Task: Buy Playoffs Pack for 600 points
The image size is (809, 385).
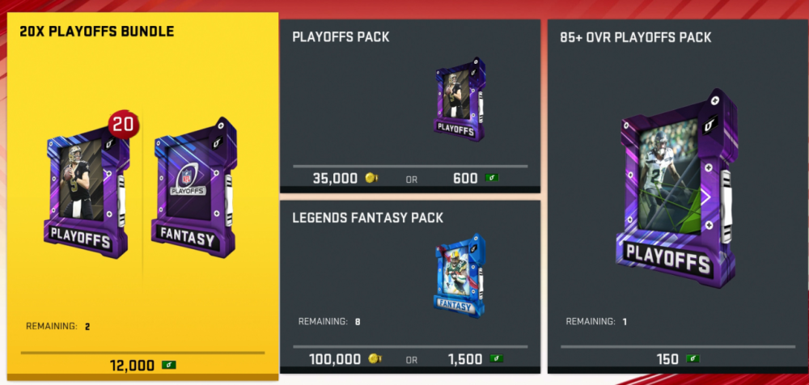Action: click(x=477, y=178)
